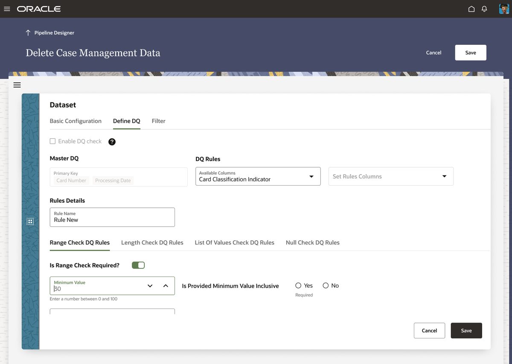This screenshot has width=512, height=364.
Task: Click the Required hint under Yes
Action: (x=304, y=295)
